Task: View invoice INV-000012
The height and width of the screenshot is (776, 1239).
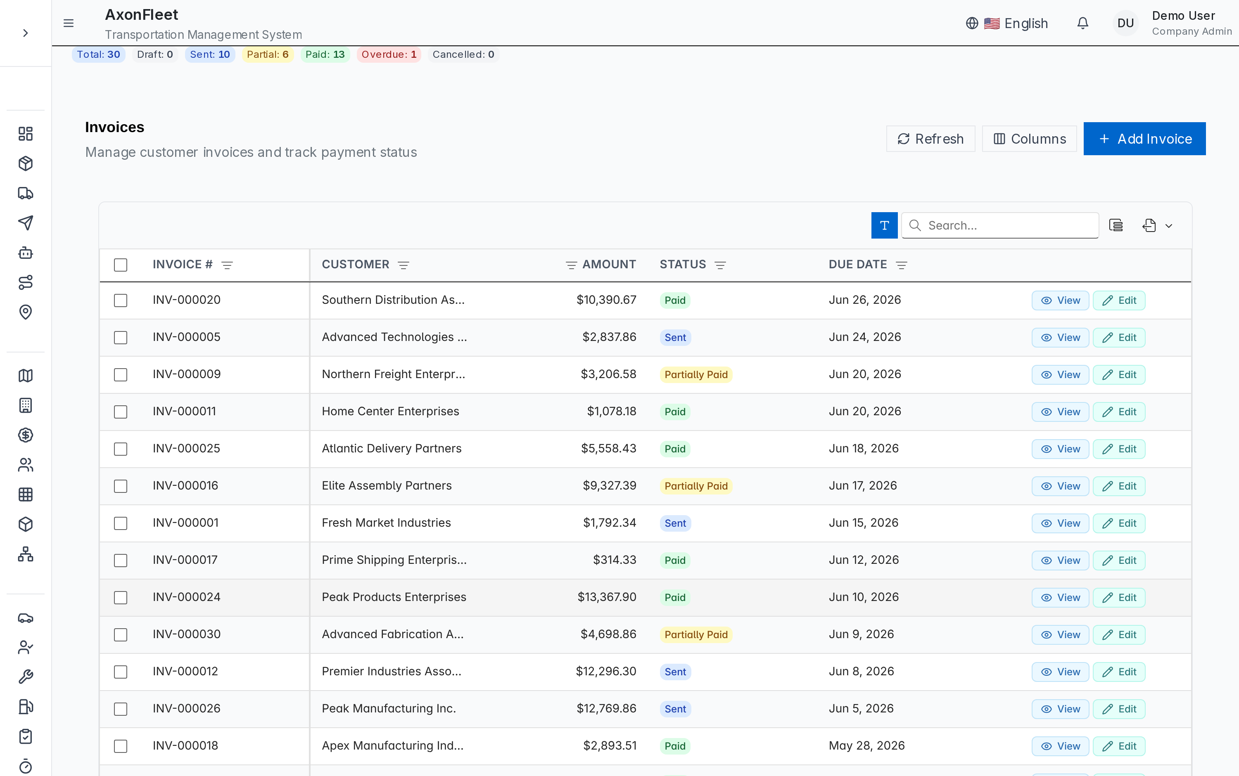Action: click(1060, 672)
